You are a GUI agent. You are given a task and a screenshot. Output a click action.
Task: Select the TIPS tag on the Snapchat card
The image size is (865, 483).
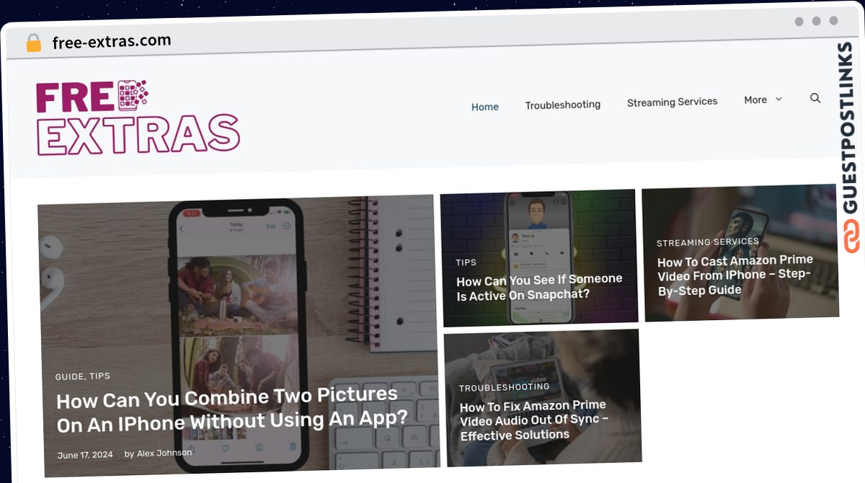click(466, 262)
